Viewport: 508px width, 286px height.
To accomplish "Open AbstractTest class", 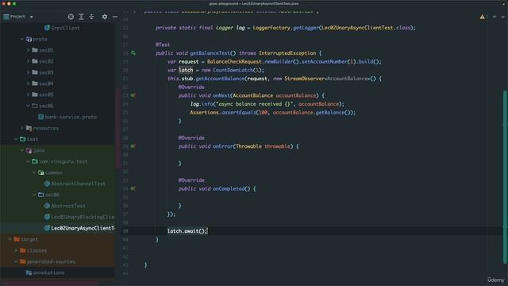I will pos(65,206).
